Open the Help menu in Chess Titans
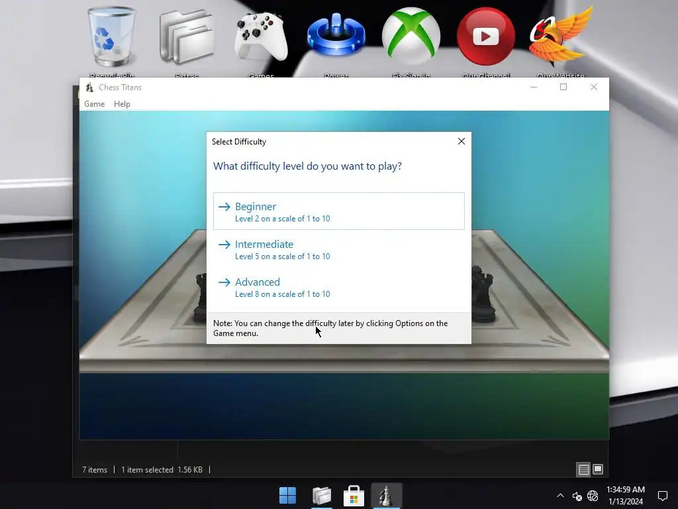The height and width of the screenshot is (509, 678). [122, 104]
